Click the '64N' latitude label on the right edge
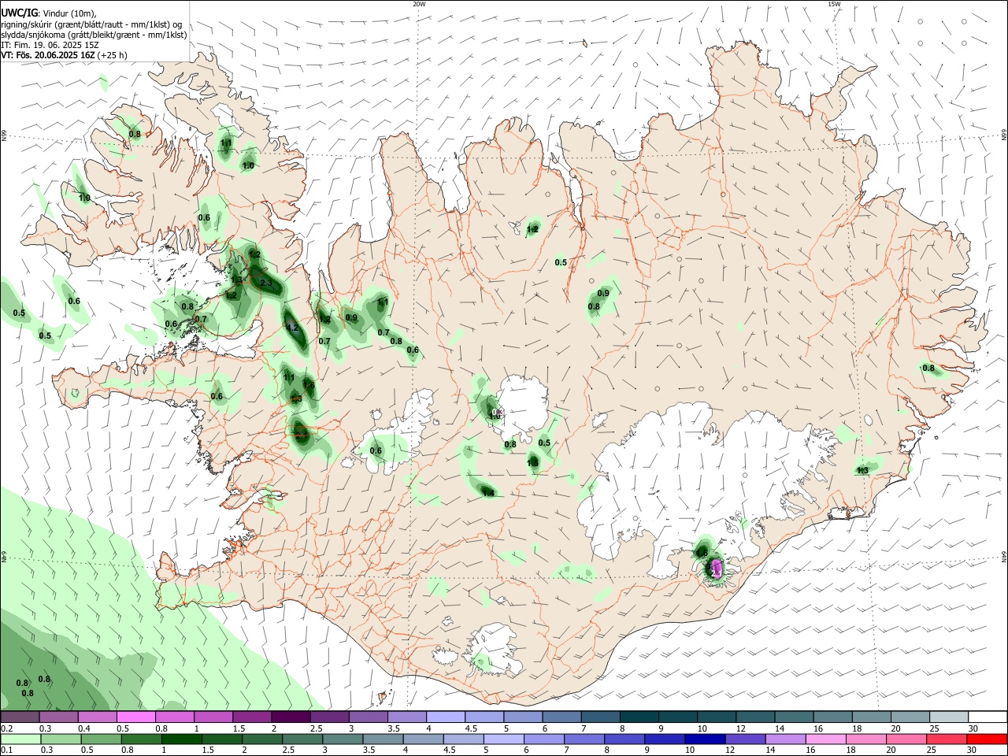The height and width of the screenshot is (756, 1008). point(1003,557)
